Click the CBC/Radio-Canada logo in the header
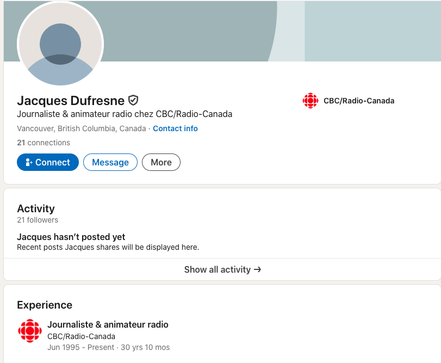The image size is (441, 363). tap(310, 101)
